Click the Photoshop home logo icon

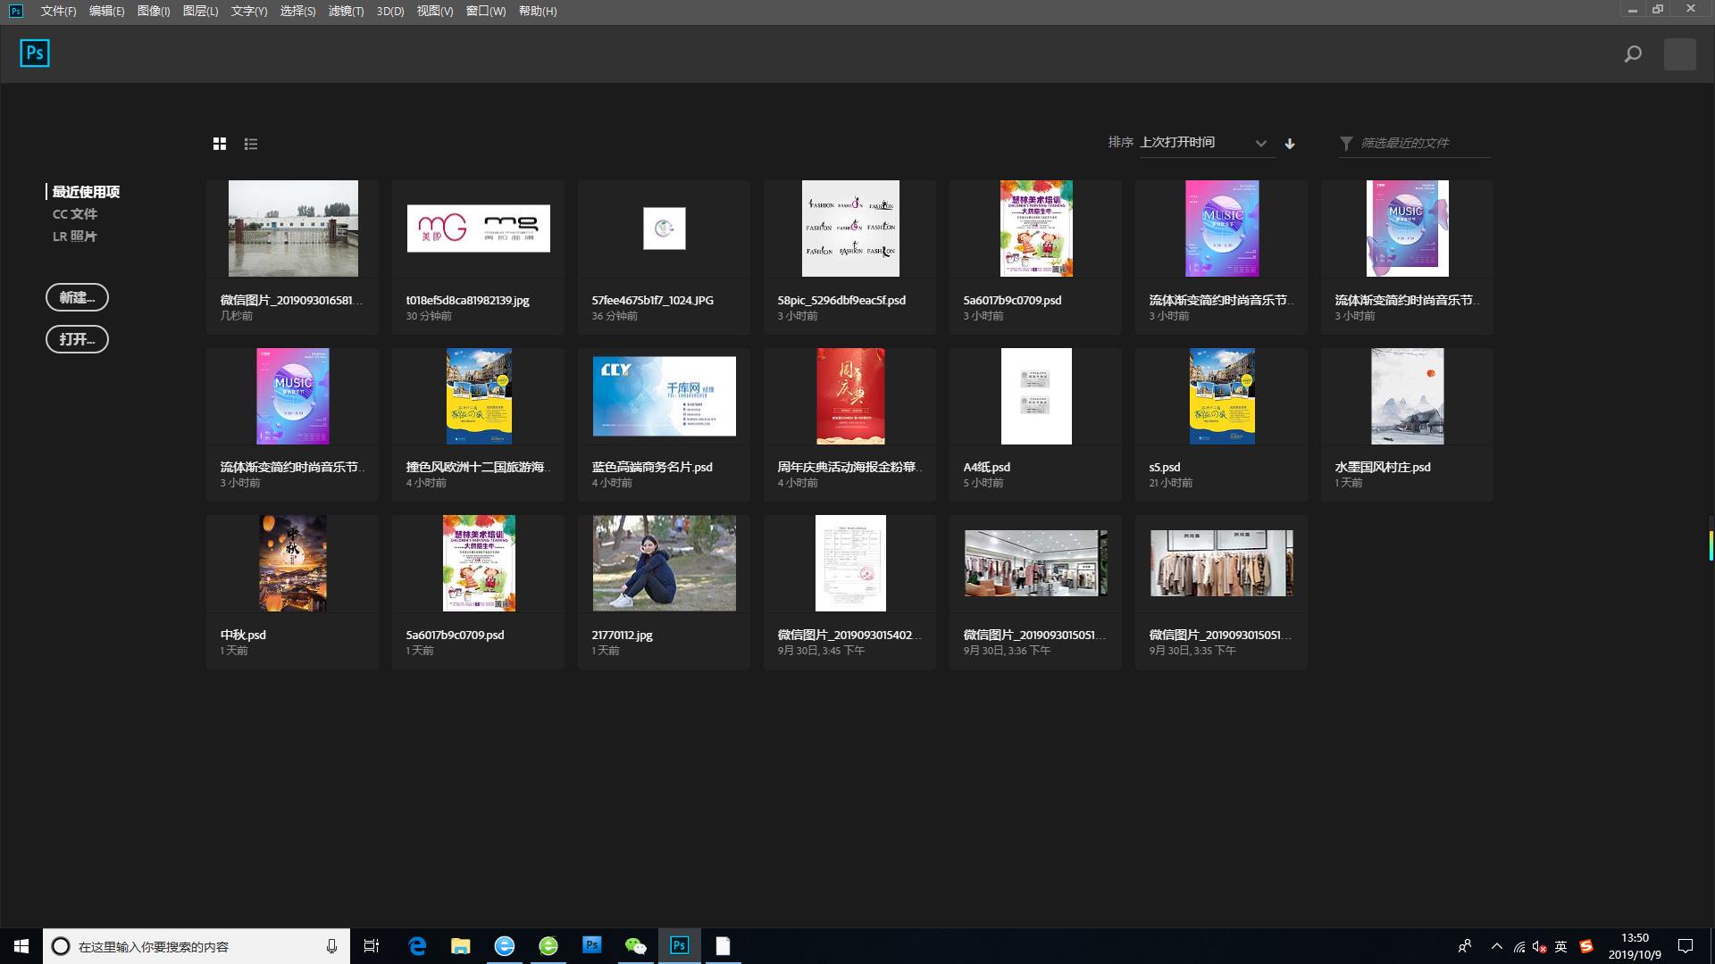(x=35, y=54)
